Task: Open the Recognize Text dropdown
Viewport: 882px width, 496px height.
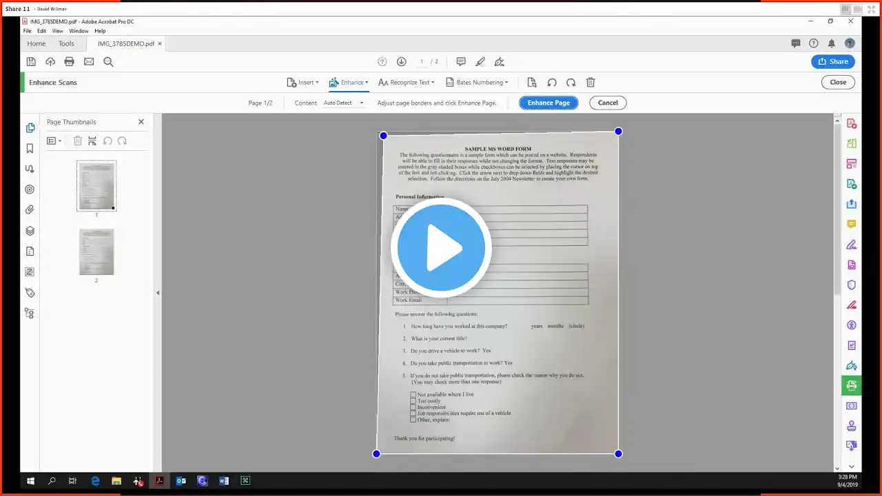Action: 406,82
